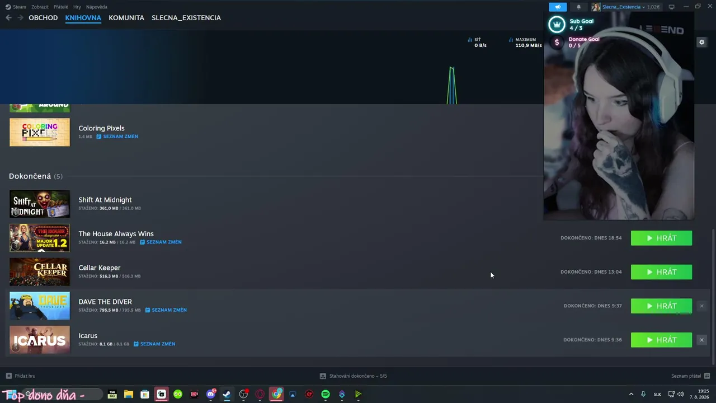Open Google Chrome from the taskbar
Viewport: 716px width, 403px height.
tap(276, 394)
